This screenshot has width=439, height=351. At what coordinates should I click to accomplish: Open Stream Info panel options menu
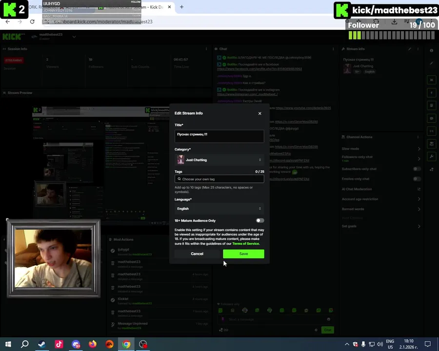pos(418,49)
